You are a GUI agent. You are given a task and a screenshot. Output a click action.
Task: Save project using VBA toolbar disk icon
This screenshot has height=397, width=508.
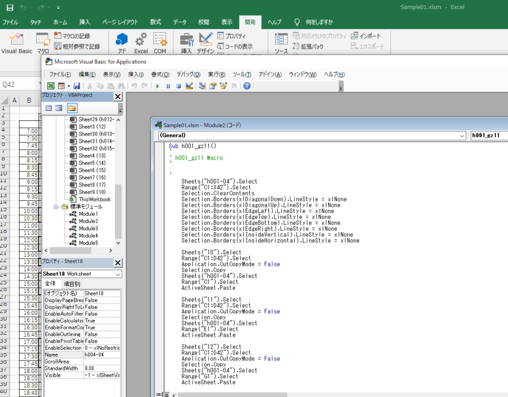(76, 86)
